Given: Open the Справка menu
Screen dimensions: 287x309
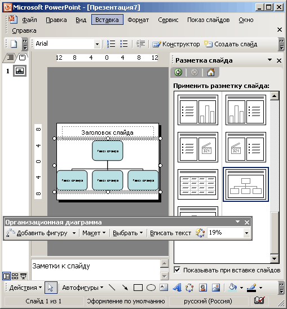Looking at the screenshot, I should point(24,31).
